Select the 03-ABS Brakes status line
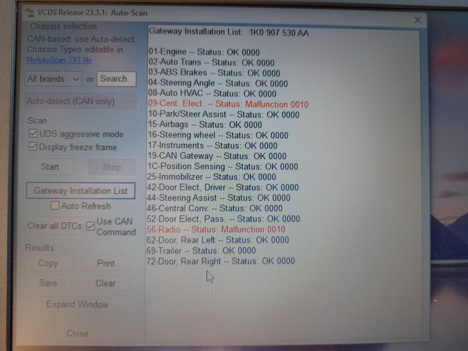 [x=214, y=73]
